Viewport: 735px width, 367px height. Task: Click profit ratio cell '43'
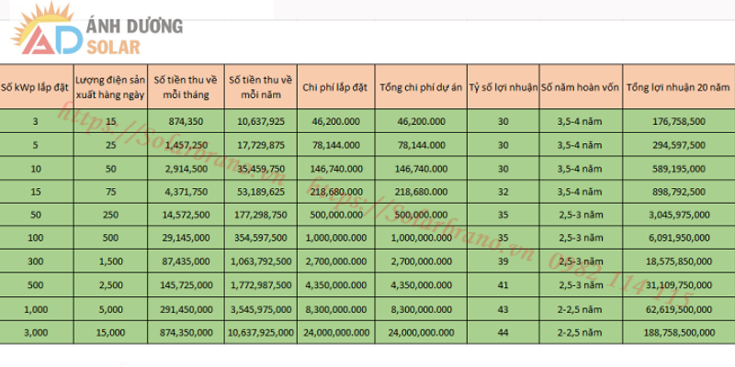coord(503,309)
